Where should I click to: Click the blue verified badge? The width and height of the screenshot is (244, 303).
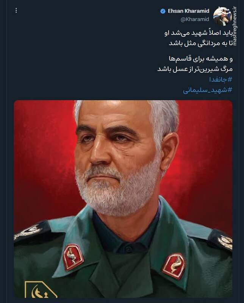[x=163, y=11]
